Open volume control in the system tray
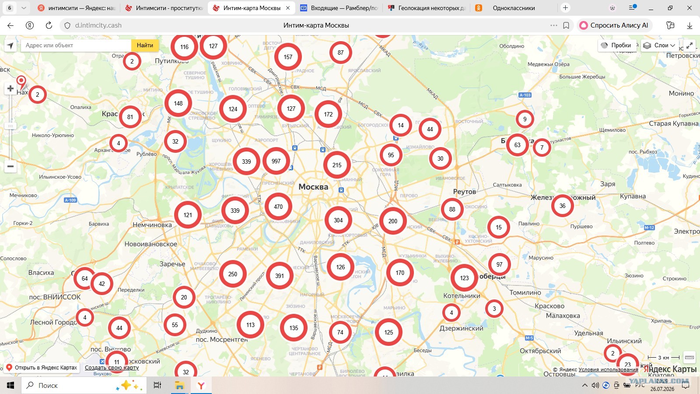The height and width of the screenshot is (394, 700). pos(595,385)
